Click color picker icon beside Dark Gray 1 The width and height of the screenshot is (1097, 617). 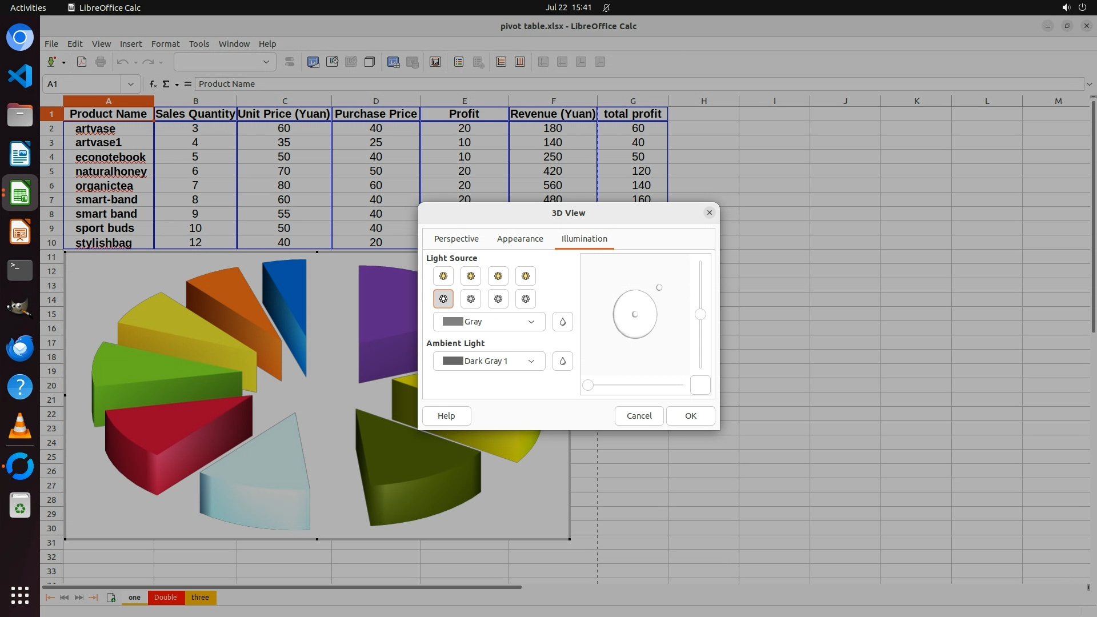pyautogui.click(x=562, y=361)
